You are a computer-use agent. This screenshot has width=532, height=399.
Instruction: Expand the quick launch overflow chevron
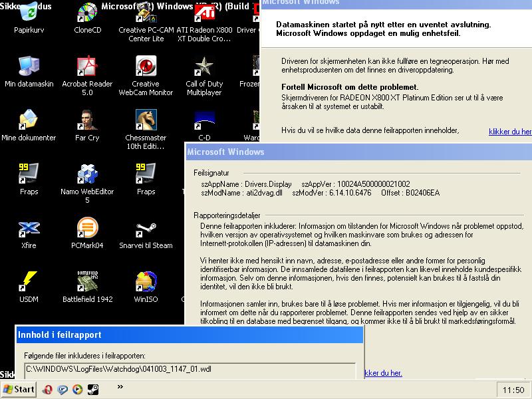[120, 386]
